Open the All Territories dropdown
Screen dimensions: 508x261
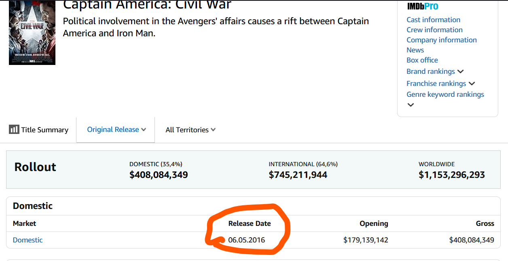coord(190,130)
